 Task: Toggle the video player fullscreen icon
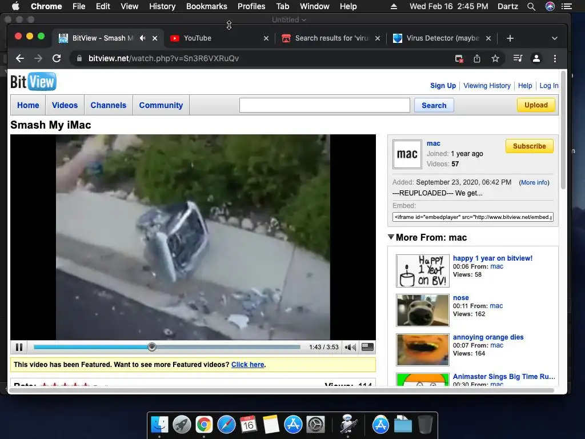coord(367,347)
